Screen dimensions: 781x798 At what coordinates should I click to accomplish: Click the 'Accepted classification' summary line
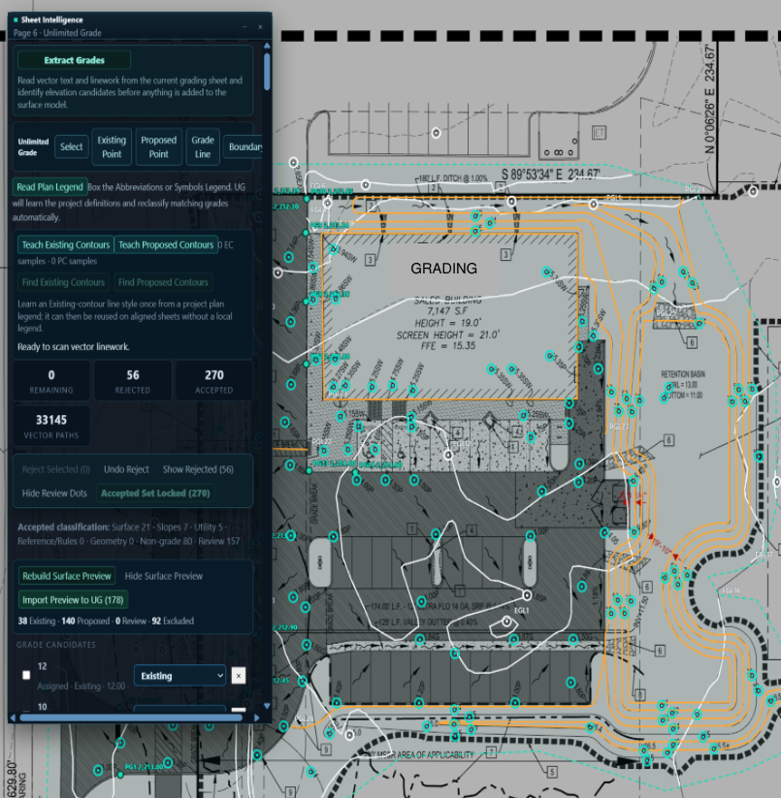129,534
